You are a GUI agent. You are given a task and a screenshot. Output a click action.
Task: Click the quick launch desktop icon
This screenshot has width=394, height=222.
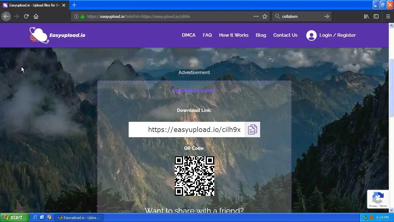(x=42, y=217)
